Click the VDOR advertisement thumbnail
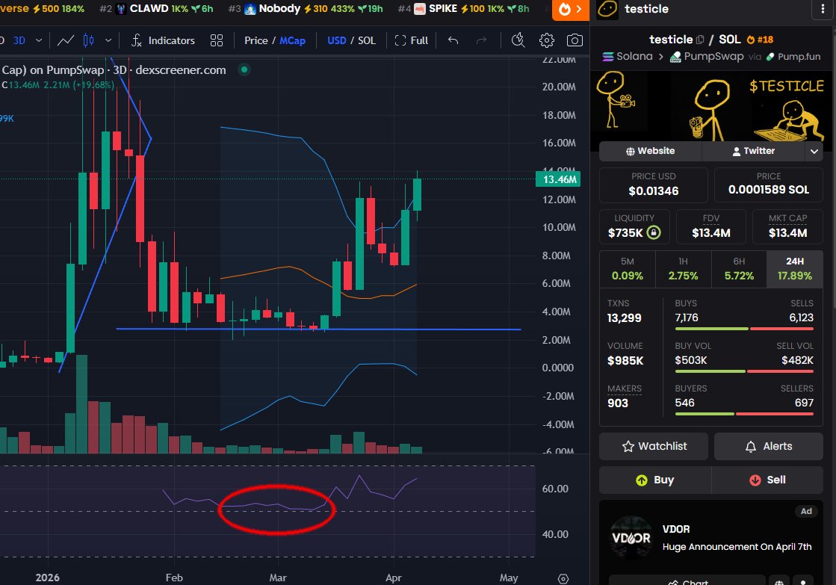 pos(631,537)
